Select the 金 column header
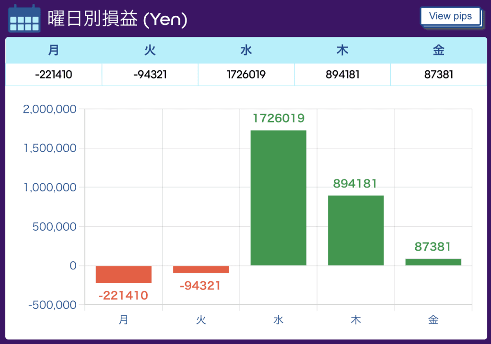 (x=439, y=50)
